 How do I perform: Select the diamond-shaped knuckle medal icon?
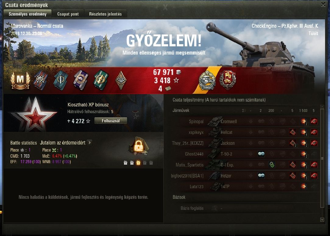pos(121,80)
